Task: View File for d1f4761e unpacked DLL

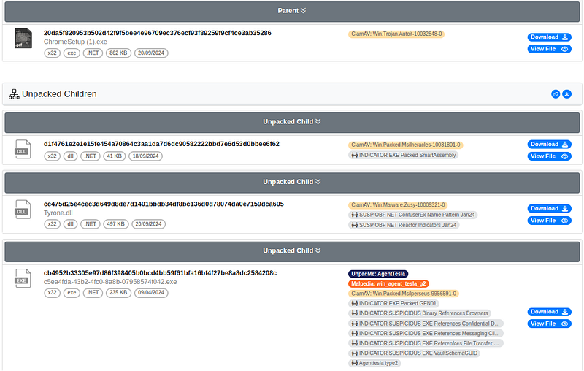Action: pyautogui.click(x=549, y=156)
